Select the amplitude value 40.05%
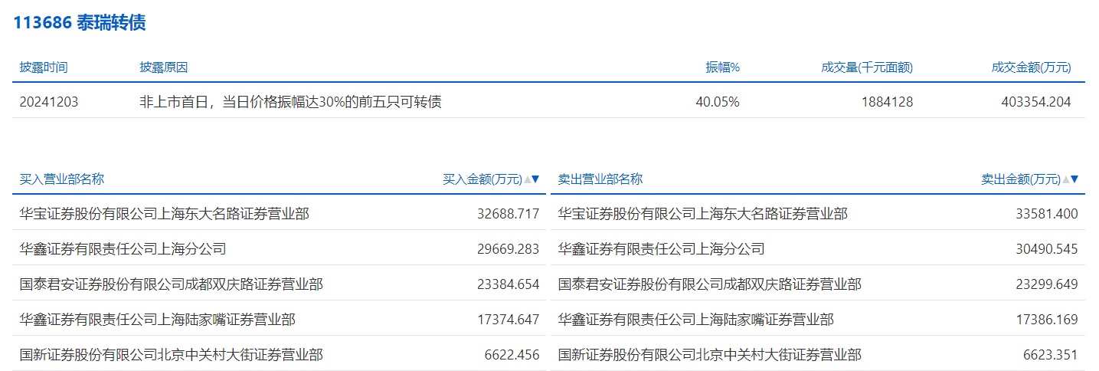The height and width of the screenshot is (371, 1099). 718,102
